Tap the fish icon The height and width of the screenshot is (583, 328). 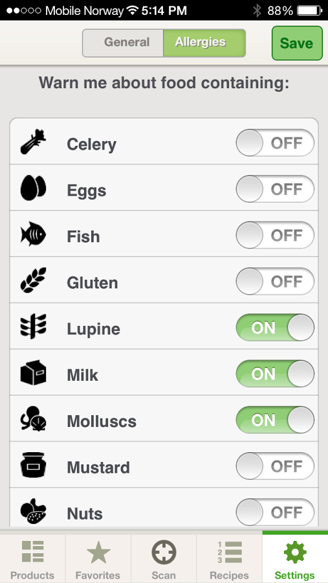tap(33, 234)
